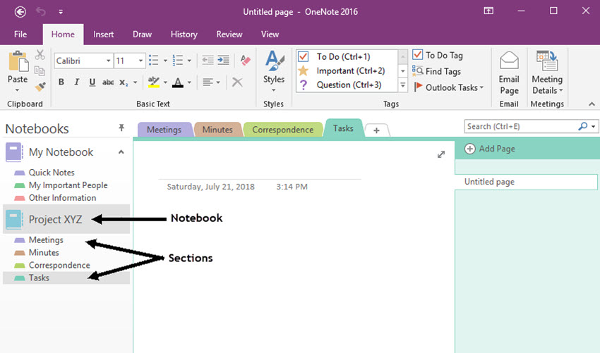The width and height of the screenshot is (600, 353).
Task: Open the highlight color dropdown arrow
Action: [x=165, y=82]
